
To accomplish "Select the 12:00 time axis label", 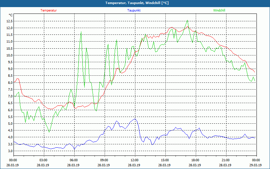I will pos(134,160).
